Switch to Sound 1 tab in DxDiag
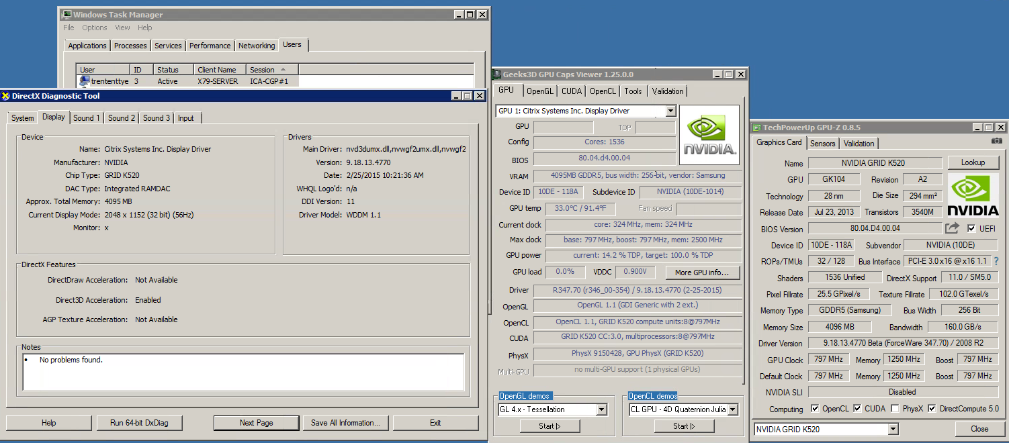Image resolution: width=1009 pixels, height=443 pixels. 87,118
